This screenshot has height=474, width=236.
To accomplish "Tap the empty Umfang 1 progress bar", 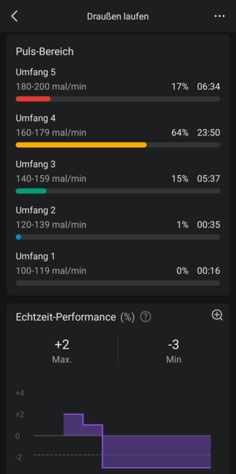I will click(118, 283).
